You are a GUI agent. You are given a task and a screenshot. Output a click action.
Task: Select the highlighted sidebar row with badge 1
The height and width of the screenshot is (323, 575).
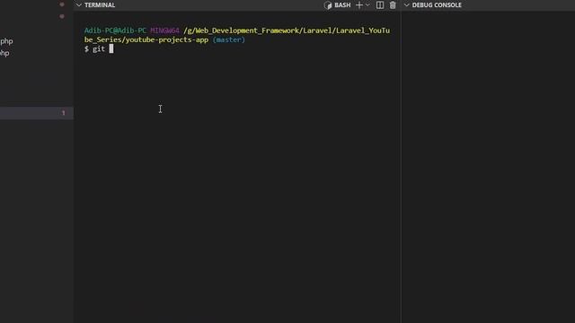pos(37,113)
